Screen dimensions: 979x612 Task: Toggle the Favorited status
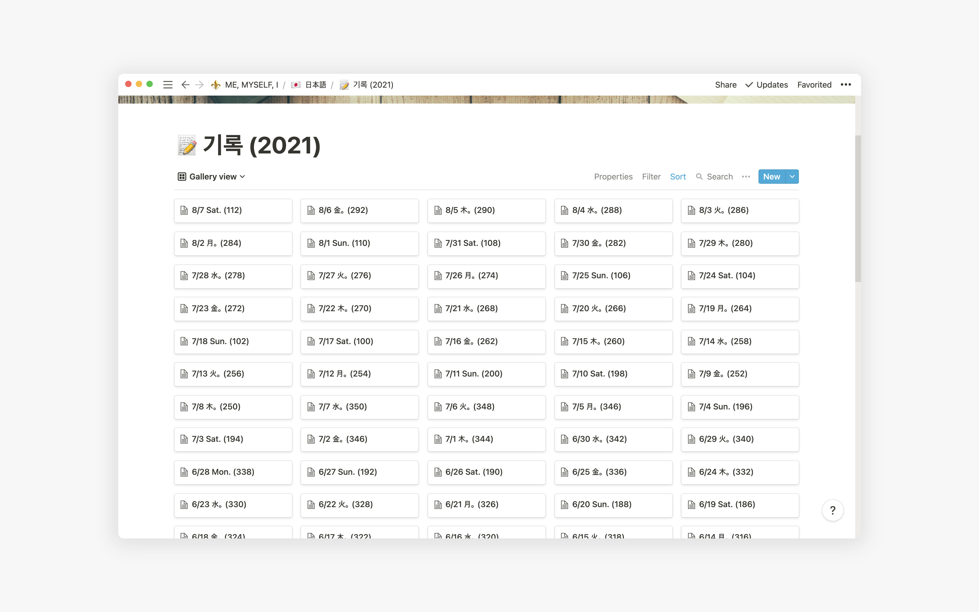814,85
